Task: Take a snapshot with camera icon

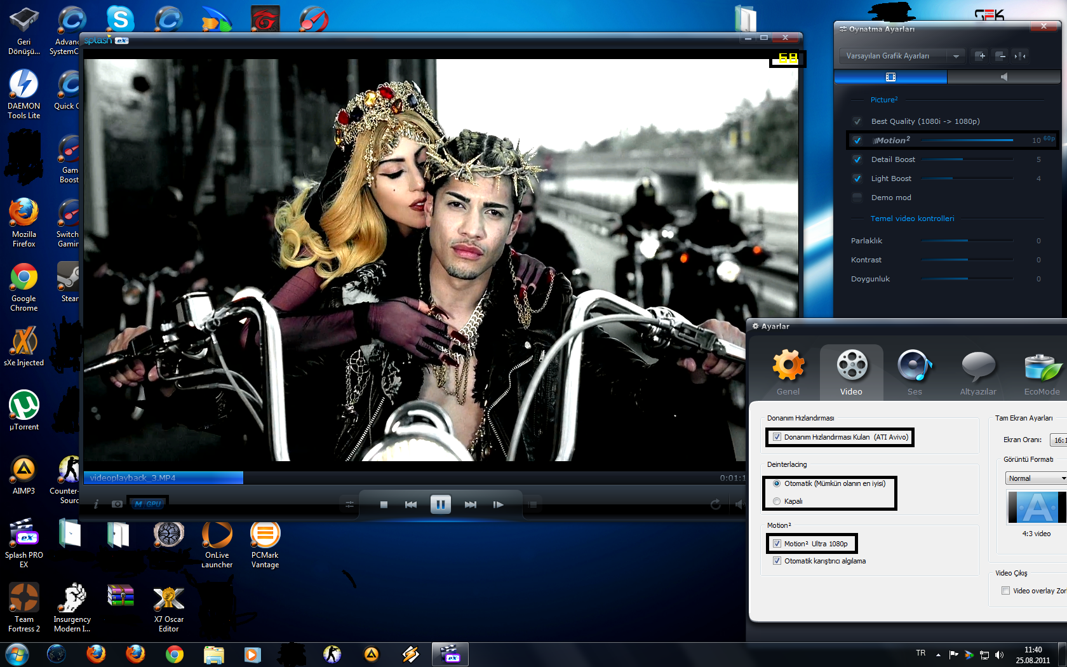Action: 117,504
